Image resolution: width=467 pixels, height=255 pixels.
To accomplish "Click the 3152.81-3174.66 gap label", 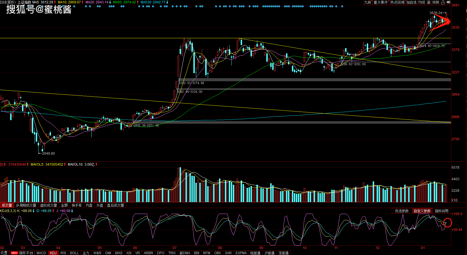I will [191, 83].
